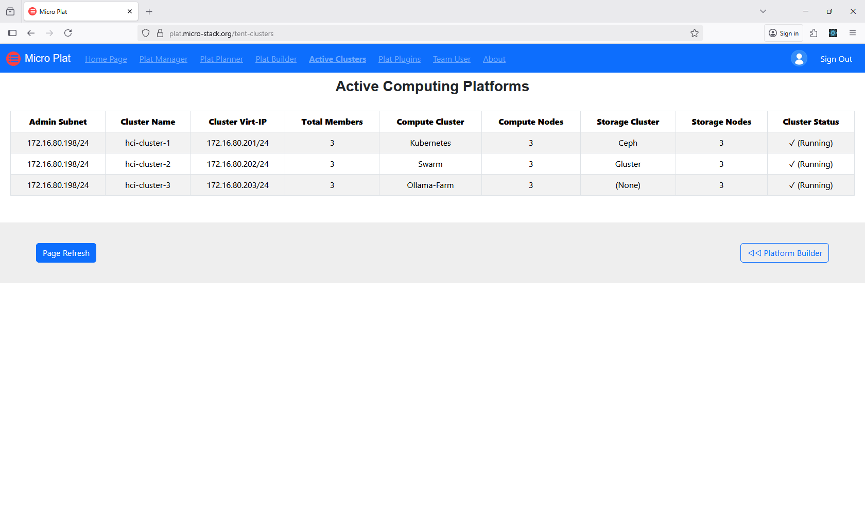This screenshot has width=865, height=516.
Task: Click the Platform Builder button
Action: coord(784,253)
